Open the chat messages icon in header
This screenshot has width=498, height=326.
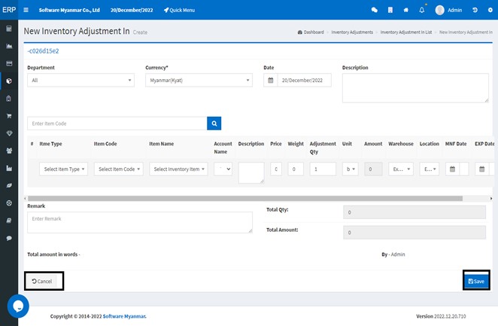(375, 10)
